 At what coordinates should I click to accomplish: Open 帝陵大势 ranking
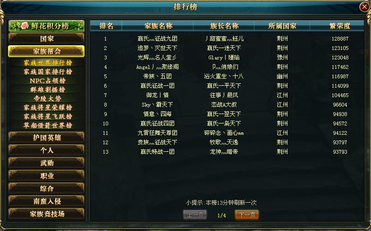48,98
